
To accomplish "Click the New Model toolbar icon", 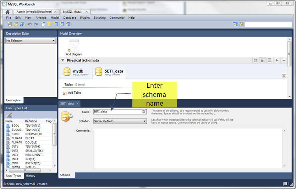I will click(x=10, y=24).
